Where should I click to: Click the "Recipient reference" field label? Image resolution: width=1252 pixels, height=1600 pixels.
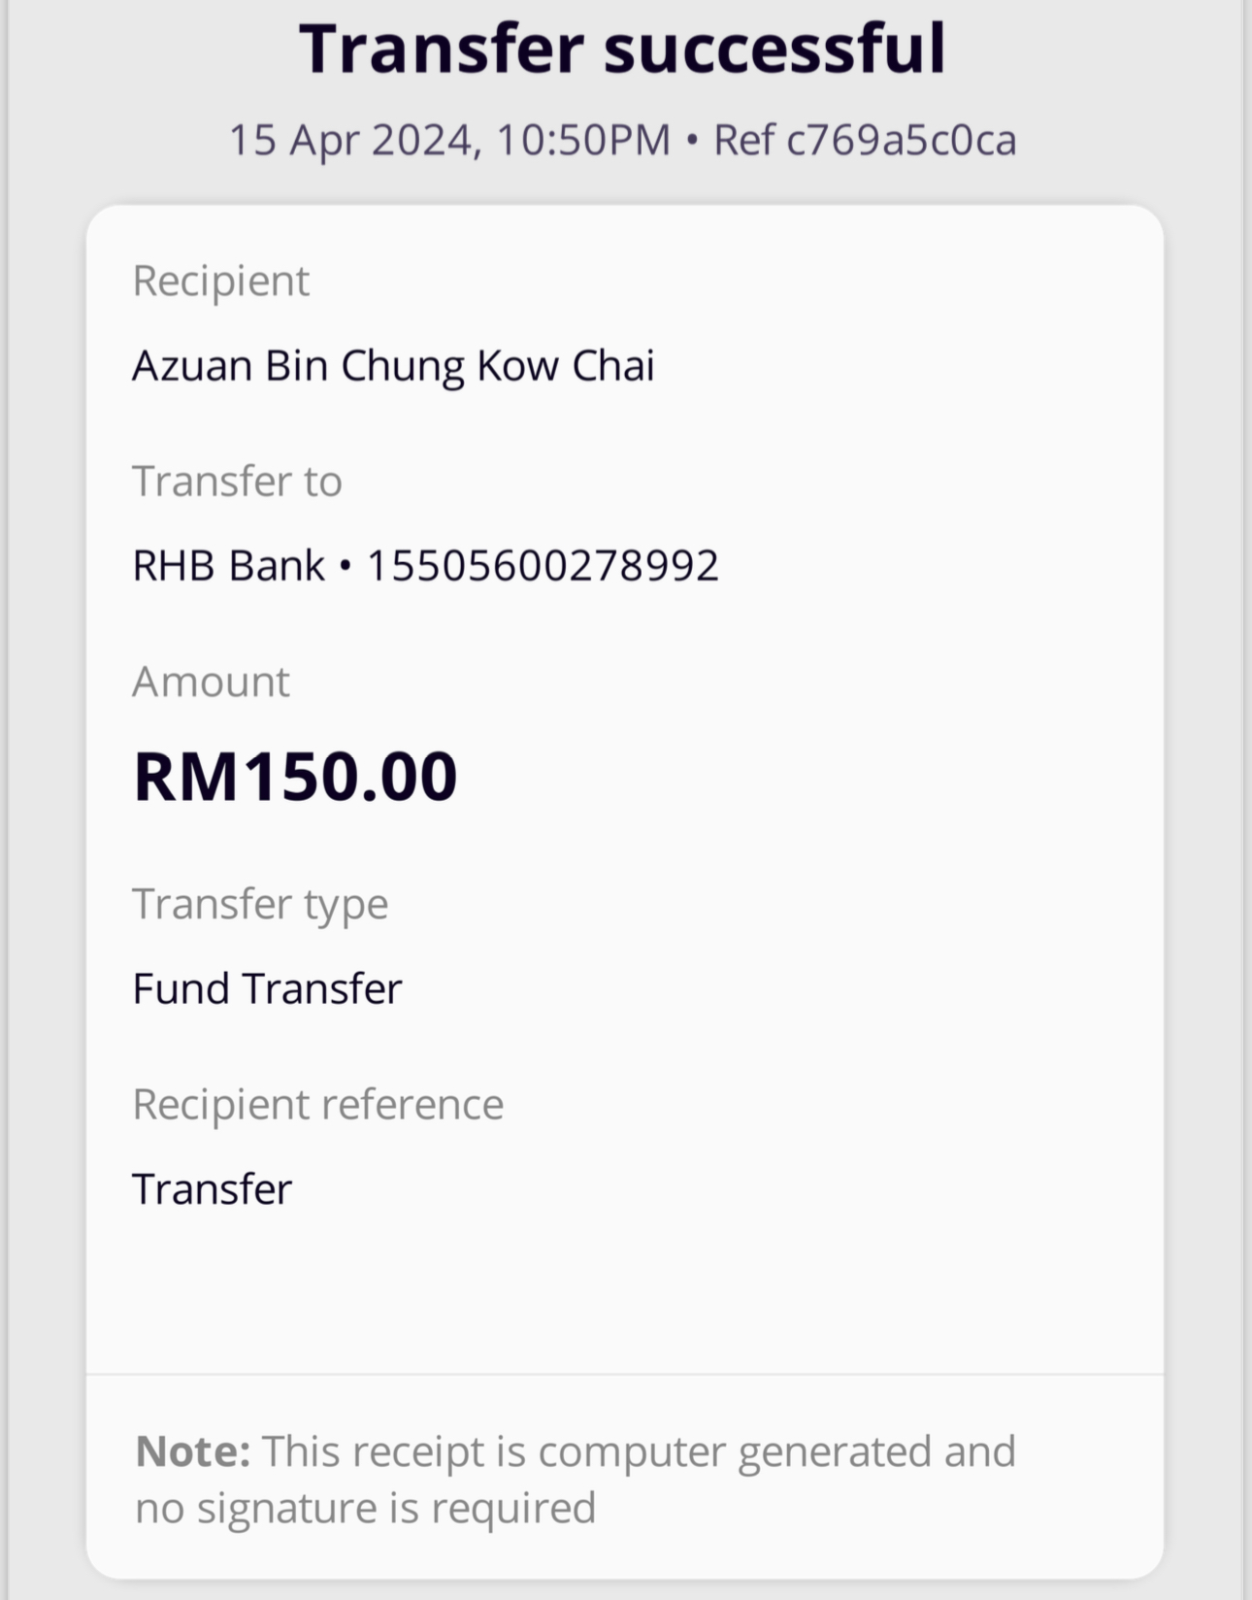pos(317,1105)
